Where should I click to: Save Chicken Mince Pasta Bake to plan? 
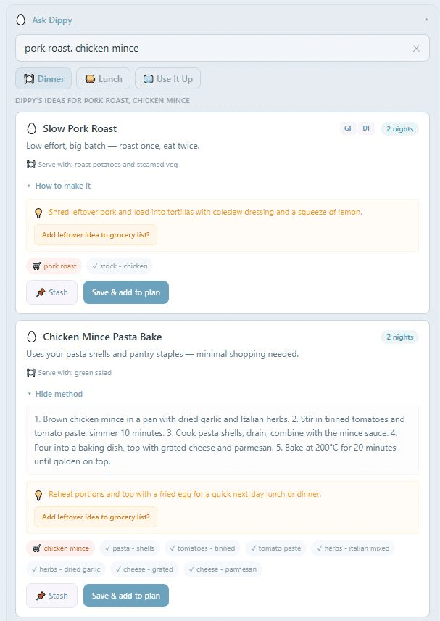coord(126,596)
